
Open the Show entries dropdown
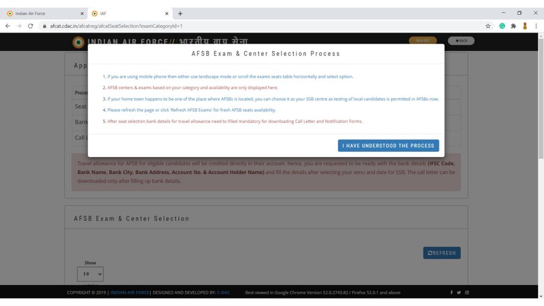click(x=90, y=274)
